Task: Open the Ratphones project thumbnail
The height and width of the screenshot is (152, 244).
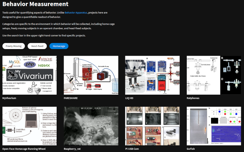Action: pos(214,75)
